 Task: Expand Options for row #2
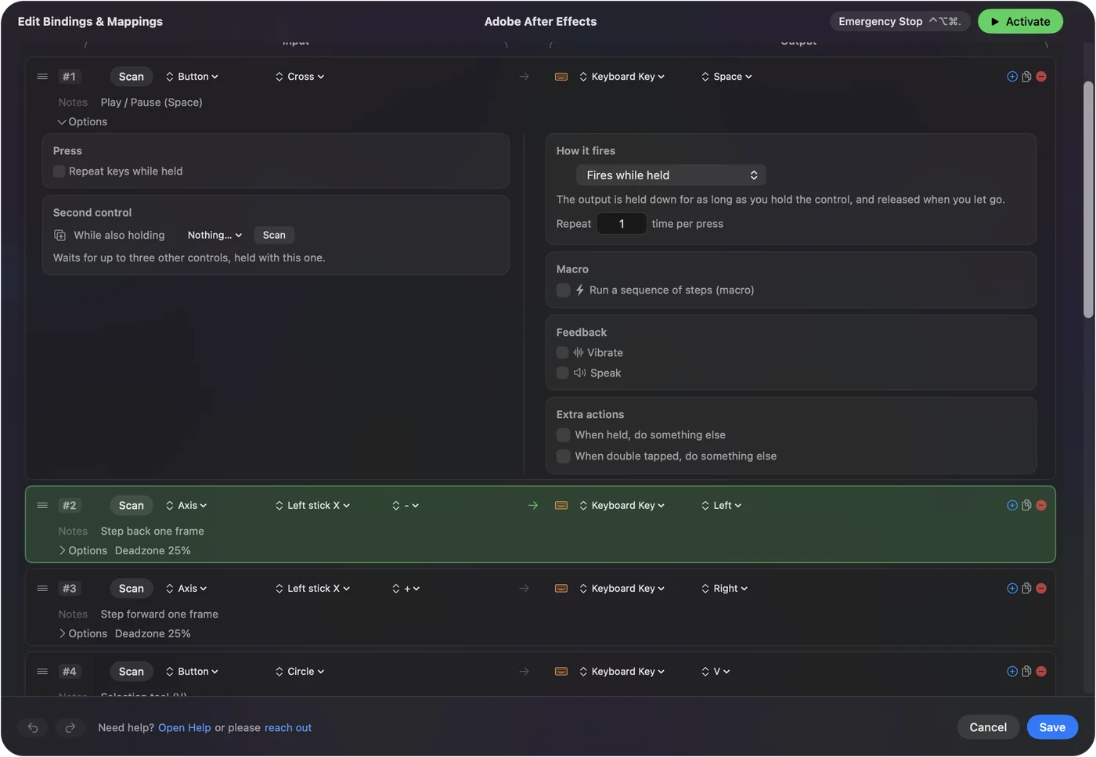click(82, 551)
